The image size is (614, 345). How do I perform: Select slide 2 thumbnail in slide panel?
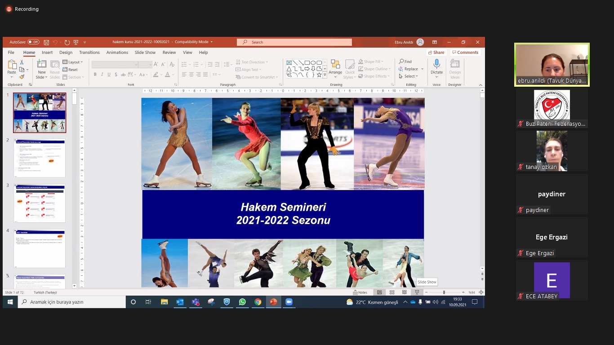point(40,158)
